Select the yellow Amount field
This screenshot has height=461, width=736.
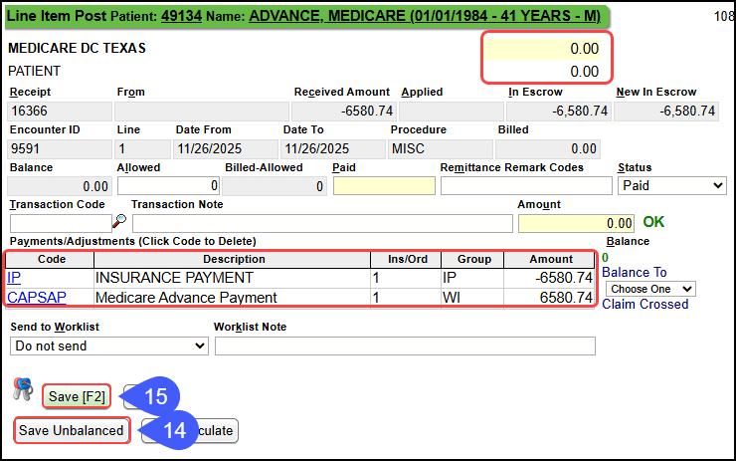click(576, 223)
